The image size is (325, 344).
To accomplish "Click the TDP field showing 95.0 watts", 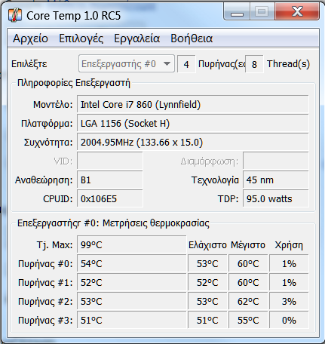I will tap(276, 199).
